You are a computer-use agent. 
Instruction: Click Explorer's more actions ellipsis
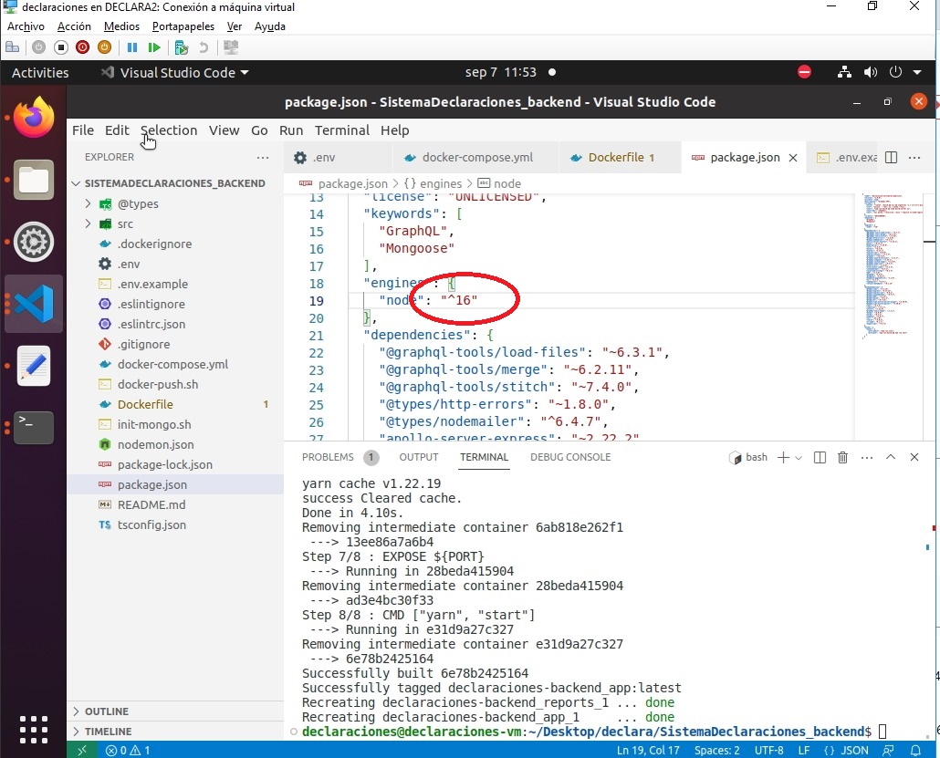pos(263,157)
